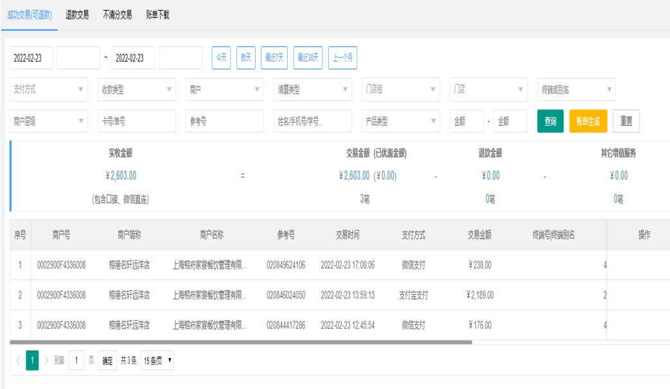This screenshot has width=670, height=389.
Task: Switch to the 退款交易 tab
Action: point(77,15)
